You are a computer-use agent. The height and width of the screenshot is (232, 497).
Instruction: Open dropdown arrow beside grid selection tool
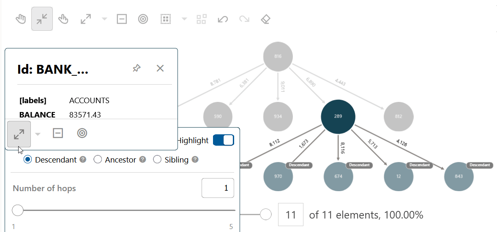pyautogui.click(x=184, y=19)
